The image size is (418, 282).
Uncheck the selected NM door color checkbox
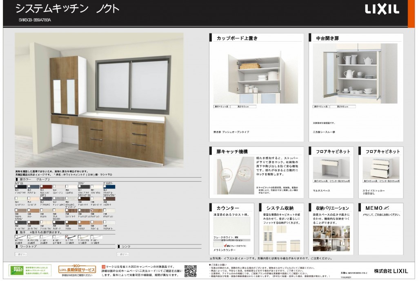[x=92, y=210]
